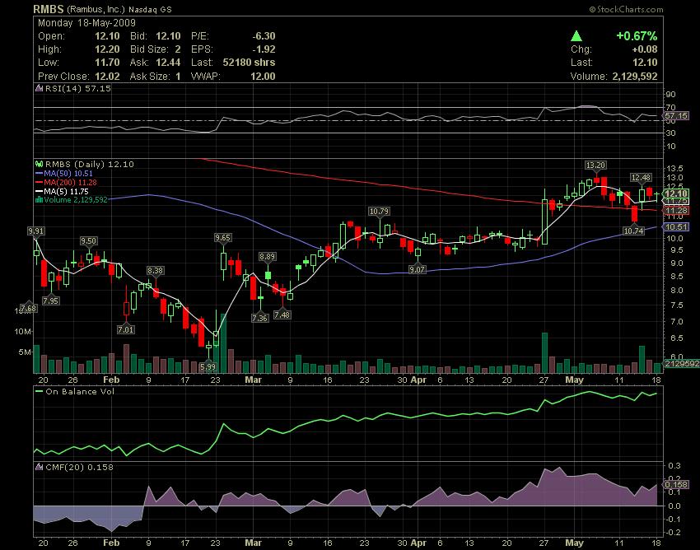Click the 7.36 low price annotation
Viewport: 700px width, 550px height.
tap(259, 319)
